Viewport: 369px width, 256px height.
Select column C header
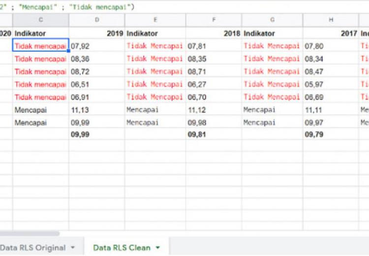[41, 20]
